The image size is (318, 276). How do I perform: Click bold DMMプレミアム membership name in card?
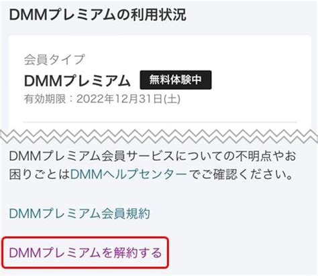[77, 80]
